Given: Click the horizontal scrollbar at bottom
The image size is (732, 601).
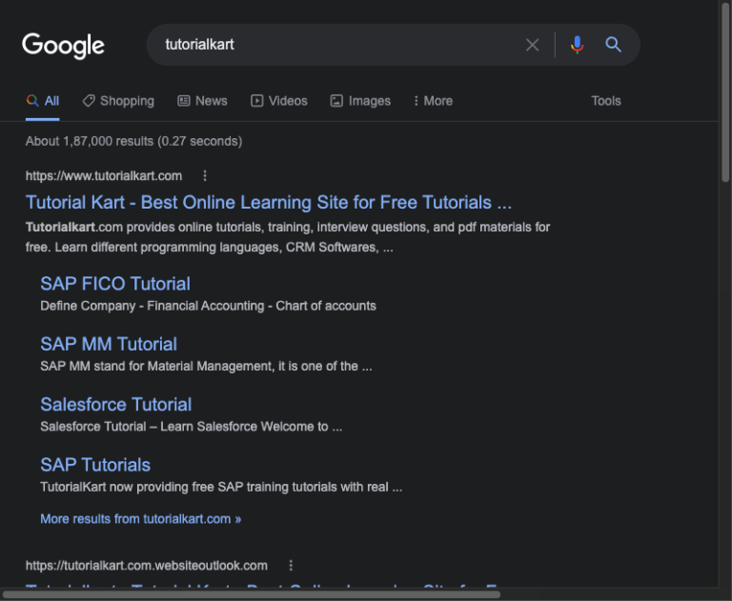Looking at the screenshot, I should (252, 594).
